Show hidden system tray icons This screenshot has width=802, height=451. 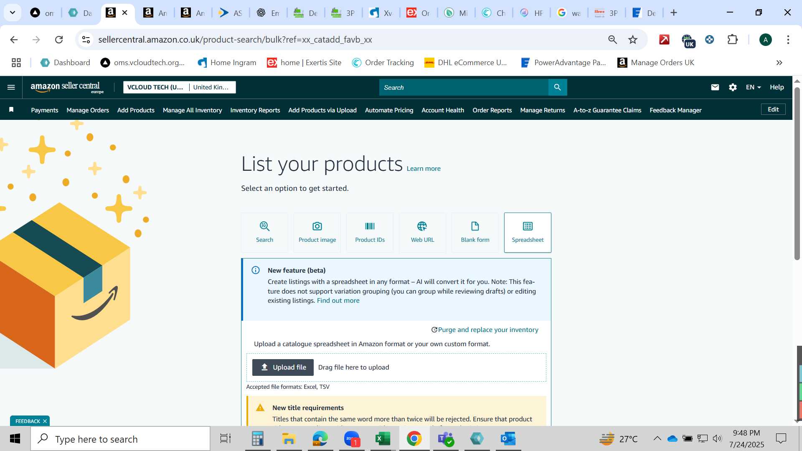click(x=657, y=438)
